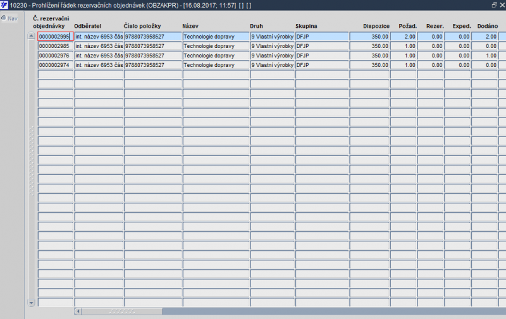This screenshot has height=319, width=506.
Task: Select order number field 0000002995
Action: pos(56,37)
